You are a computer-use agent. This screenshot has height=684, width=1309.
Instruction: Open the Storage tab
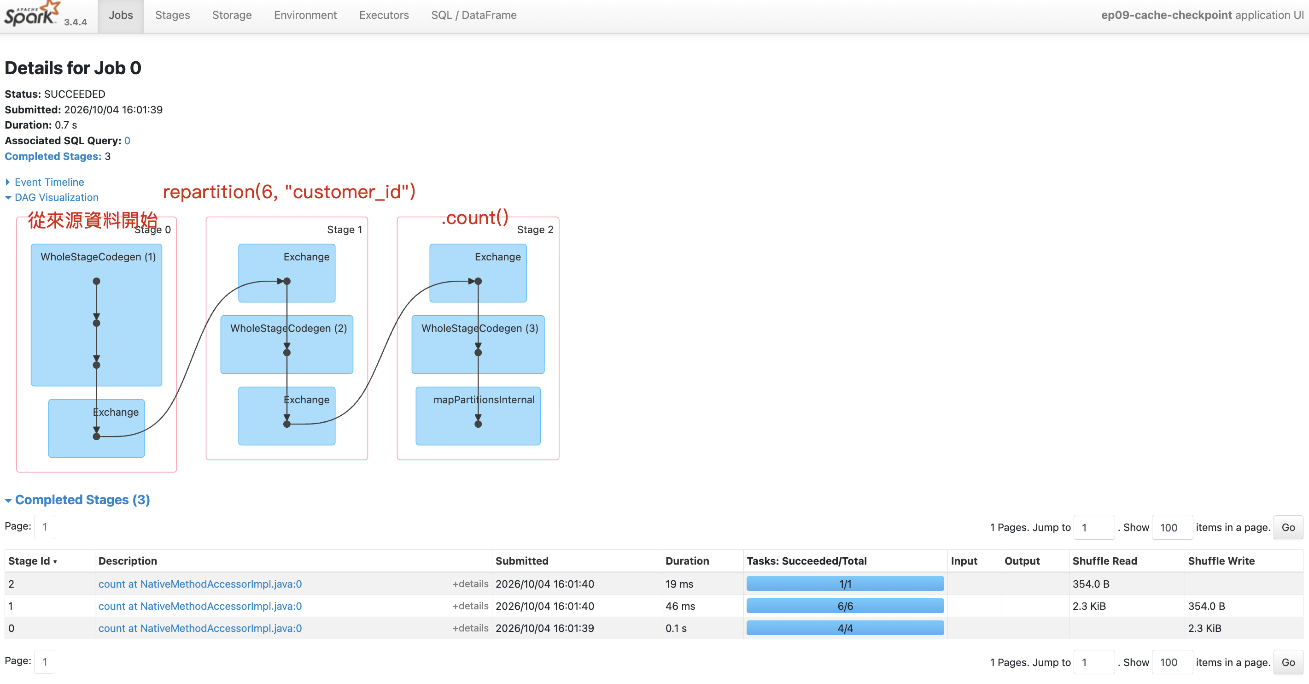click(x=232, y=15)
